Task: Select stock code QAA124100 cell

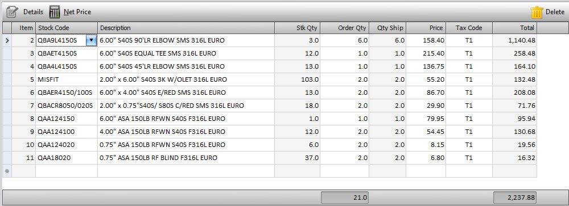Action: [67, 132]
